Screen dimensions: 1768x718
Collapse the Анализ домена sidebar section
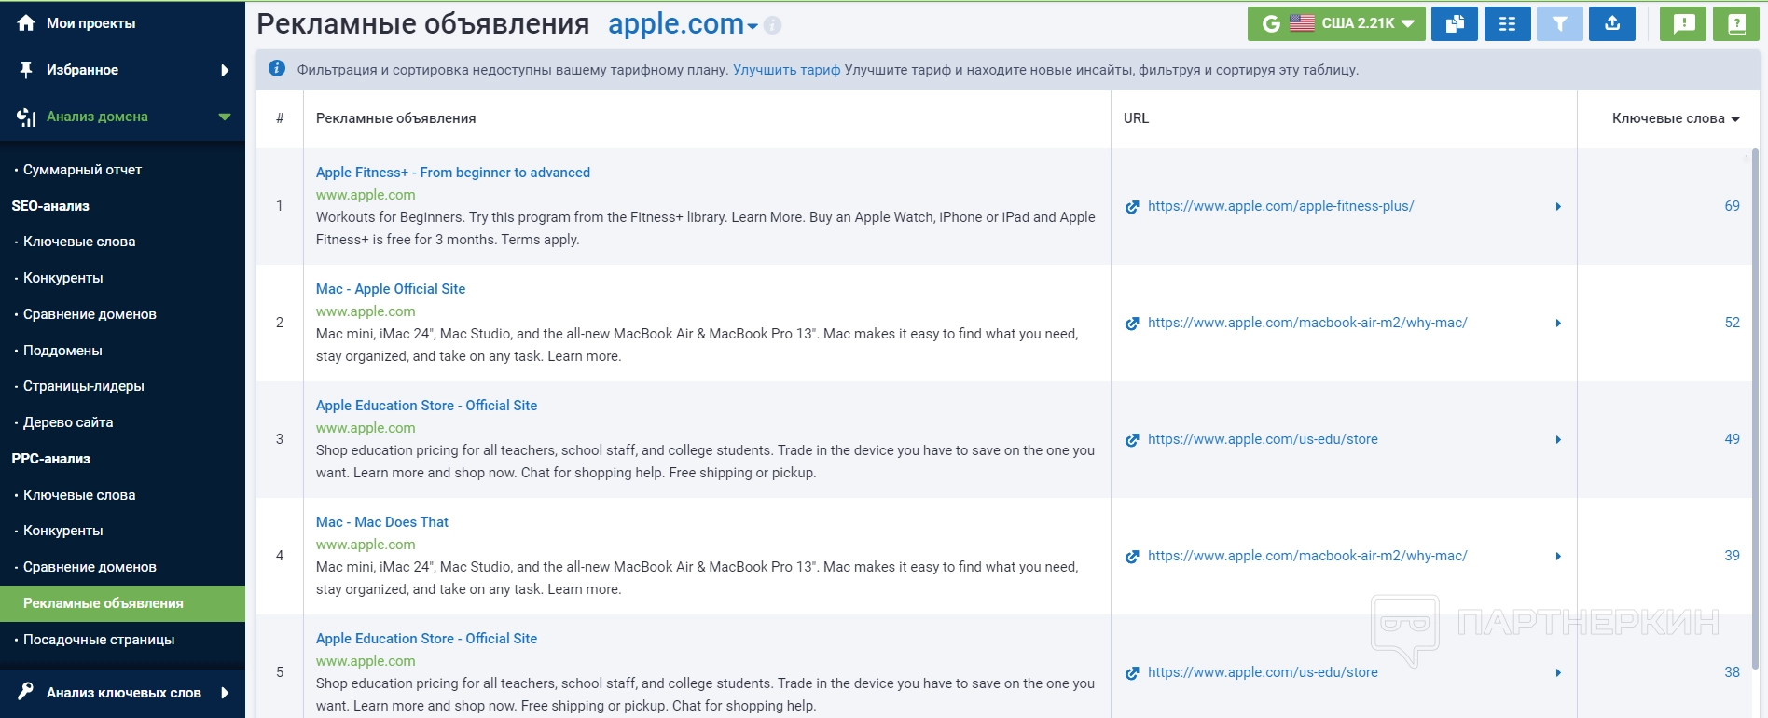click(x=225, y=117)
